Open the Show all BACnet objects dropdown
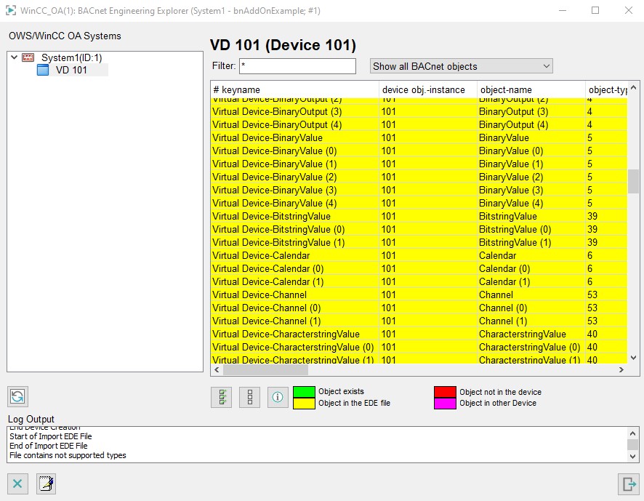644x501 pixels. [x=461, y=66]
